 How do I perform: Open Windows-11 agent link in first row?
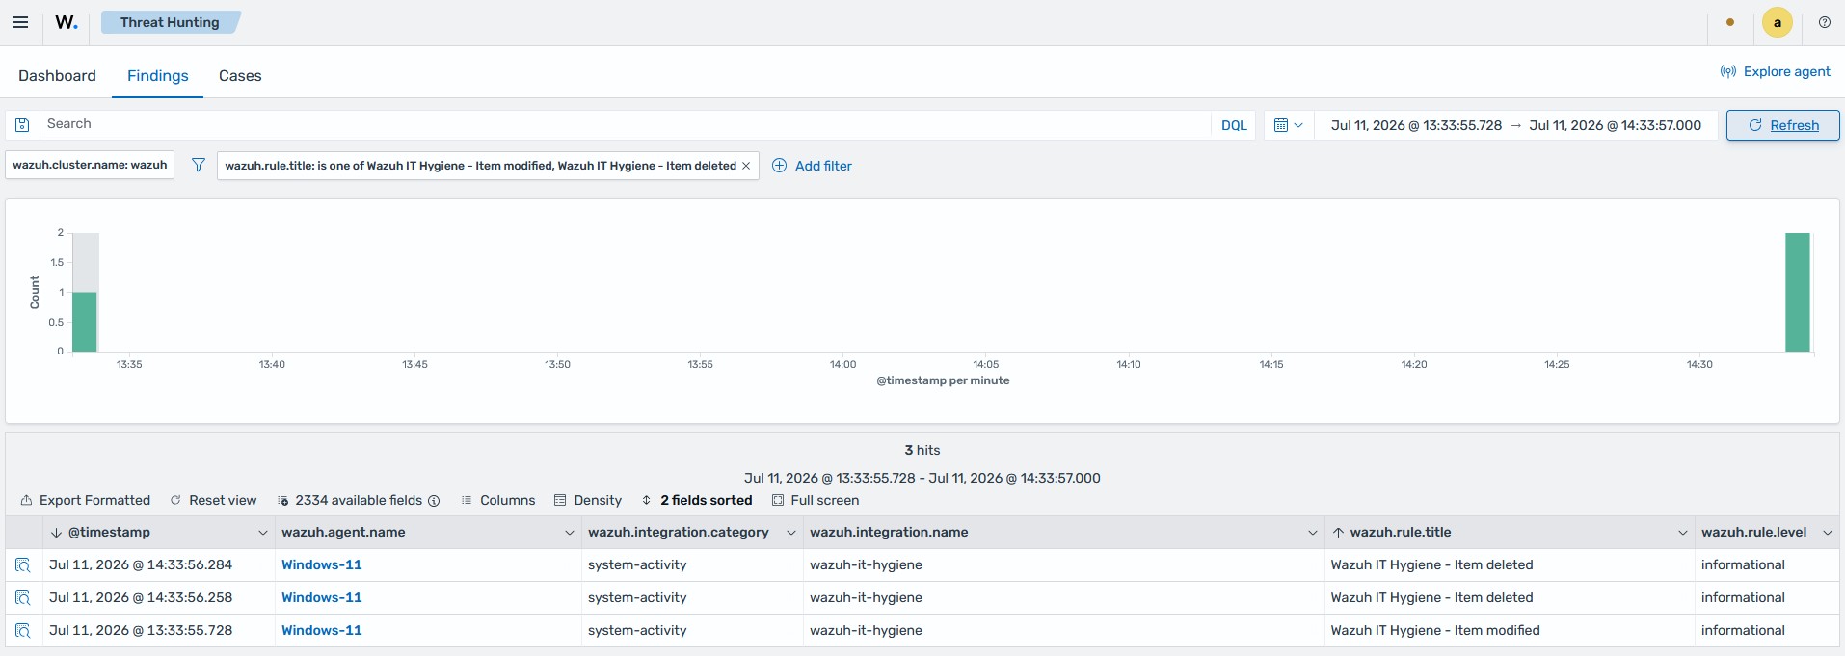tap(321, 564)
